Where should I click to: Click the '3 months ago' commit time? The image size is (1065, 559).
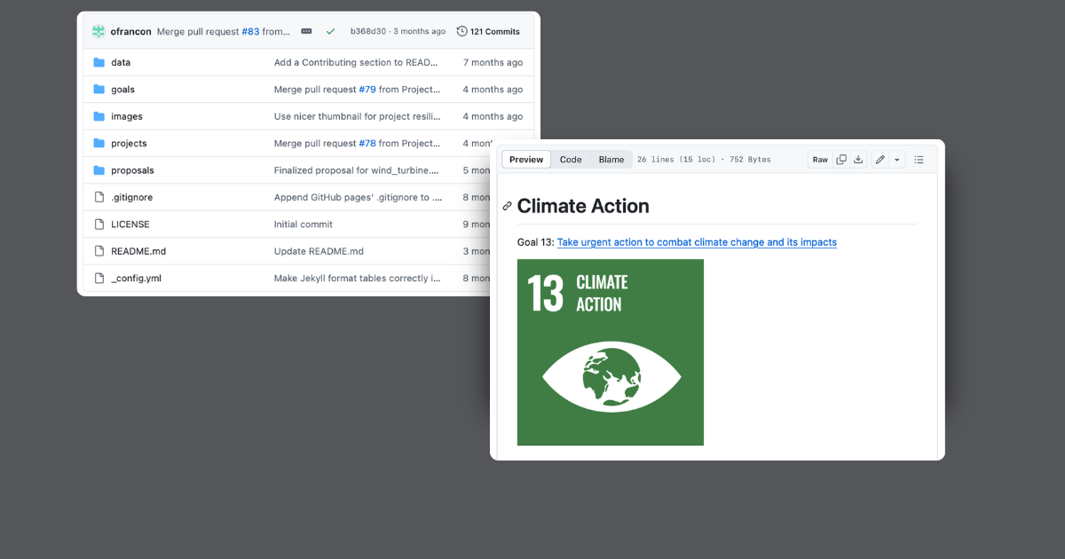(x=417, y=31)
